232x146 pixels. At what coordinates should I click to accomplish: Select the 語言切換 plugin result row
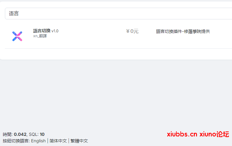(x=118, y=36)
